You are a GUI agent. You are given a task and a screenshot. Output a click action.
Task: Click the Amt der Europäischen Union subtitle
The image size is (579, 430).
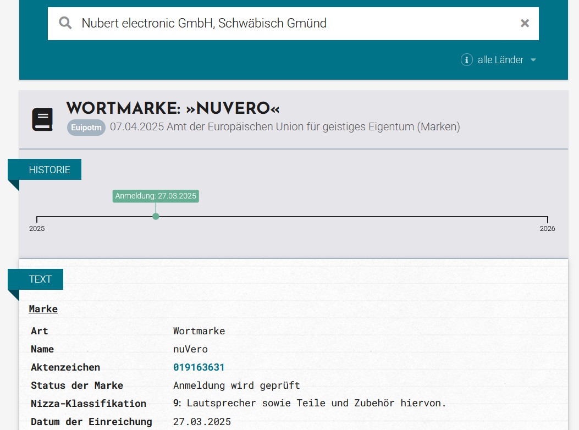(x=285, y=127)
